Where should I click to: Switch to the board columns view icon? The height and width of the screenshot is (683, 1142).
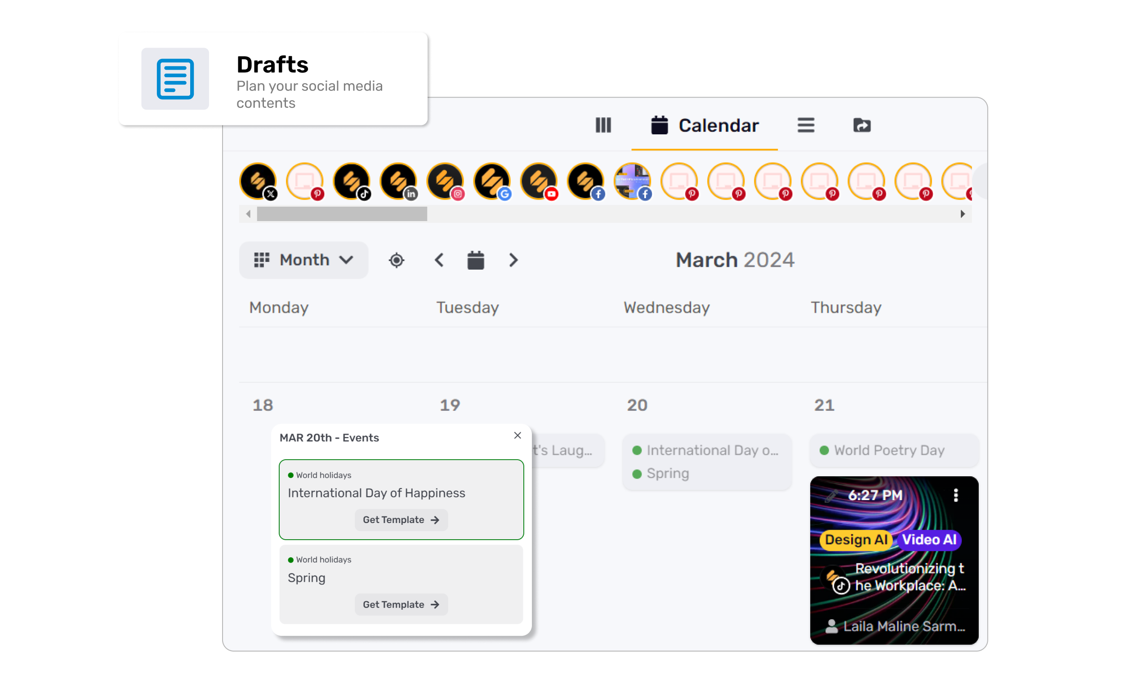click(603, 125)
